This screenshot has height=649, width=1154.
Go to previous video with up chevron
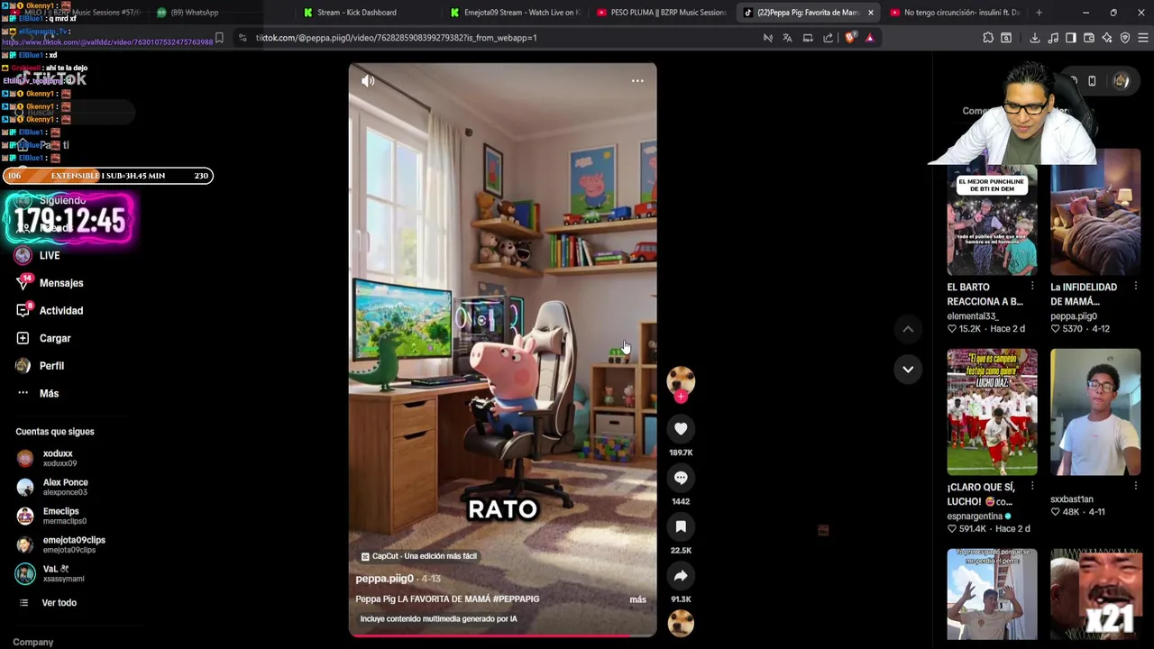click(908, 330)
